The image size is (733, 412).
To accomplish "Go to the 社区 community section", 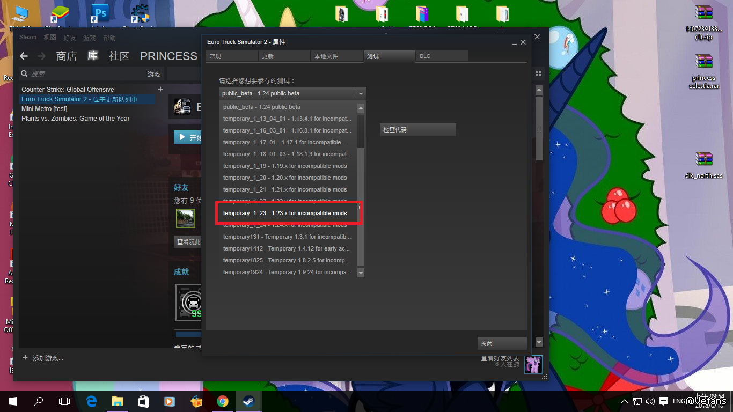I will pos(119,56).
